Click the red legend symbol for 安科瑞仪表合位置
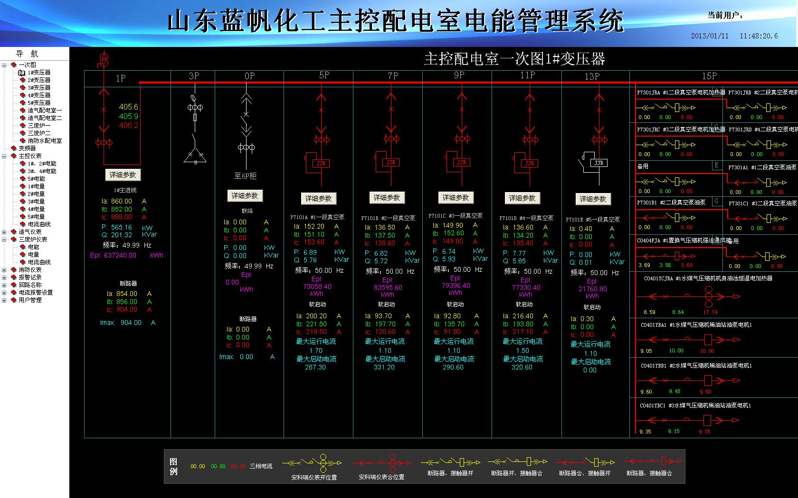Screen dimensions: 798x498 (x=381, y=462)
